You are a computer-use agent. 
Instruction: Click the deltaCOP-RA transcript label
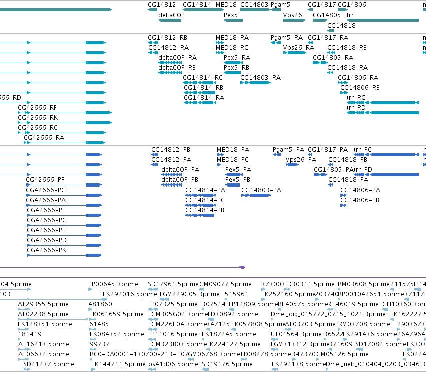point(177,58)
